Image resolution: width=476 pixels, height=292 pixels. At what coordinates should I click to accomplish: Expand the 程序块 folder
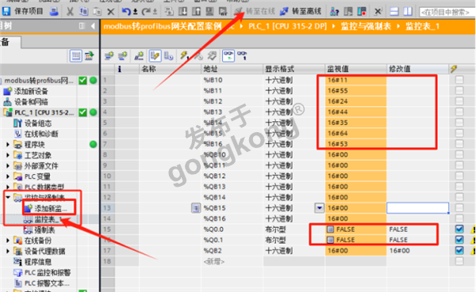click(x=8, y=145)
